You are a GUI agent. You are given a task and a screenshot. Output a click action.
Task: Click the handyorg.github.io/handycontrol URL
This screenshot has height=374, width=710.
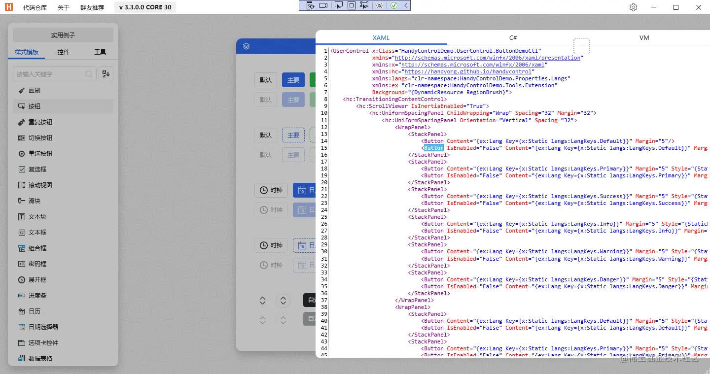point(468,71)
